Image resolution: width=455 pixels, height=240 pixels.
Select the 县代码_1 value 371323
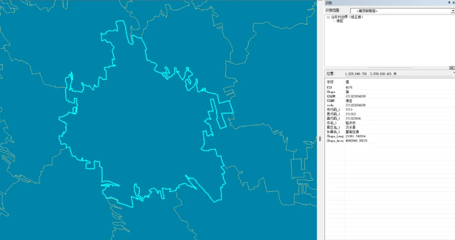[x=351, y=114]
